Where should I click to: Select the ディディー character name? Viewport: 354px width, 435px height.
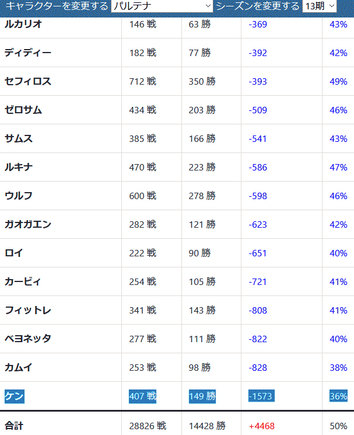tap(28, 53)
